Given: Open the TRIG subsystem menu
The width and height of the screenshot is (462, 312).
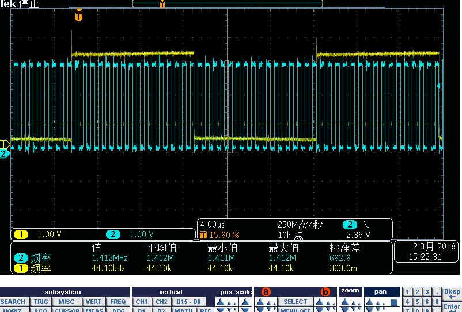Looking at the screenshot, I should (41, 302).
